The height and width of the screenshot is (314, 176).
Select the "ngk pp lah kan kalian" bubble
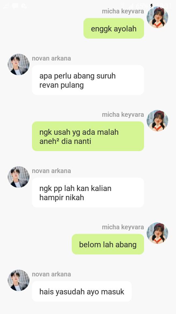88,193
